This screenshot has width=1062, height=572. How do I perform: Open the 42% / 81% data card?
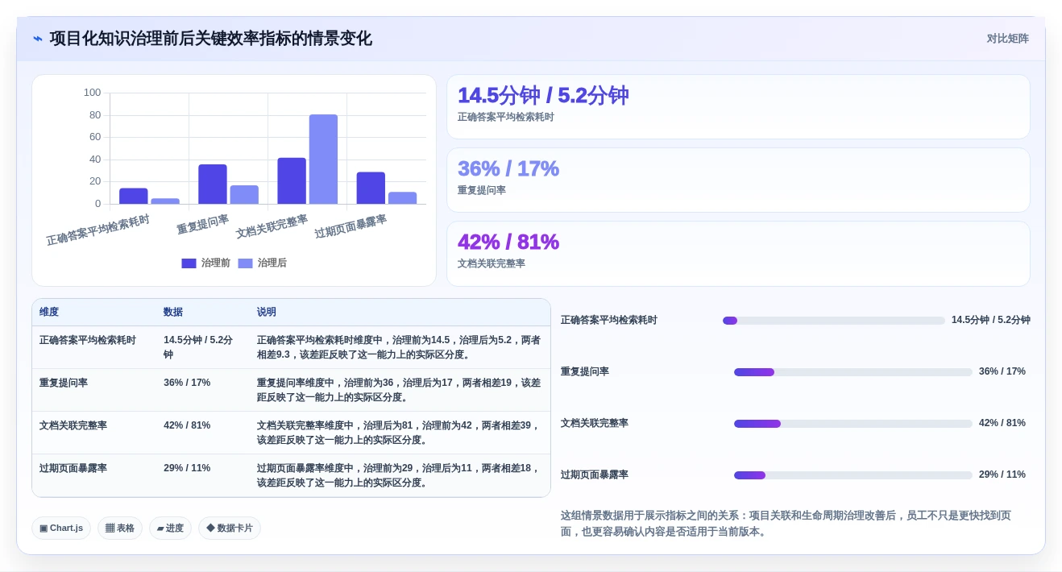pos(738,253)
